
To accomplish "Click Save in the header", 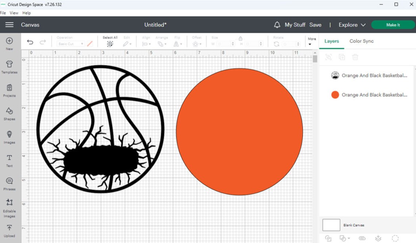I will [x=315, y=25].
